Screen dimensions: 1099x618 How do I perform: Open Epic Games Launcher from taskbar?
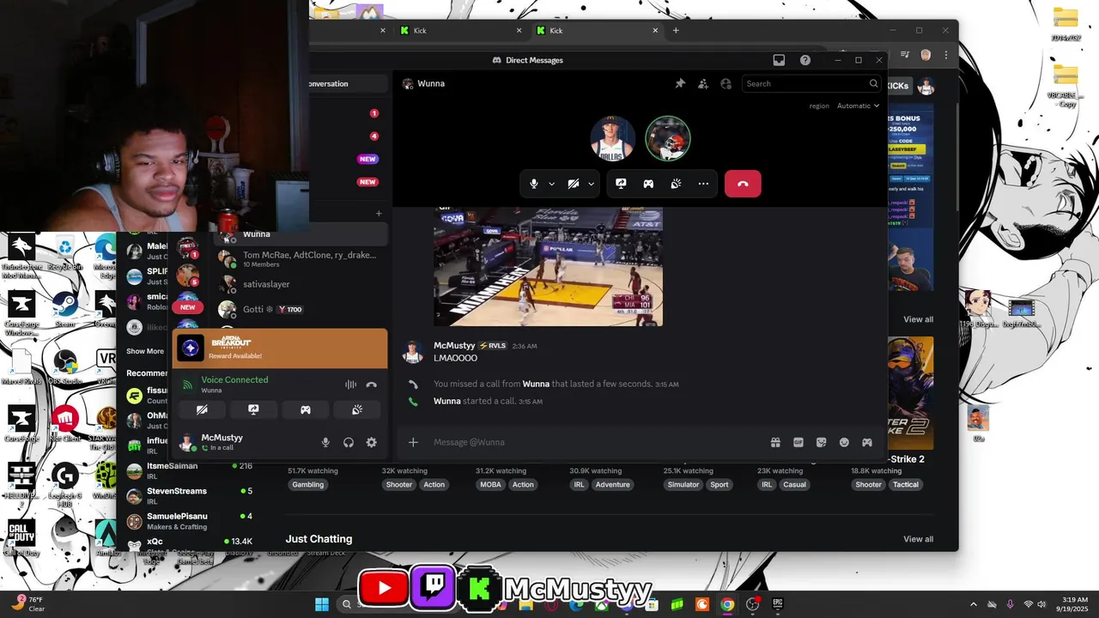click(x=778, y=604)
